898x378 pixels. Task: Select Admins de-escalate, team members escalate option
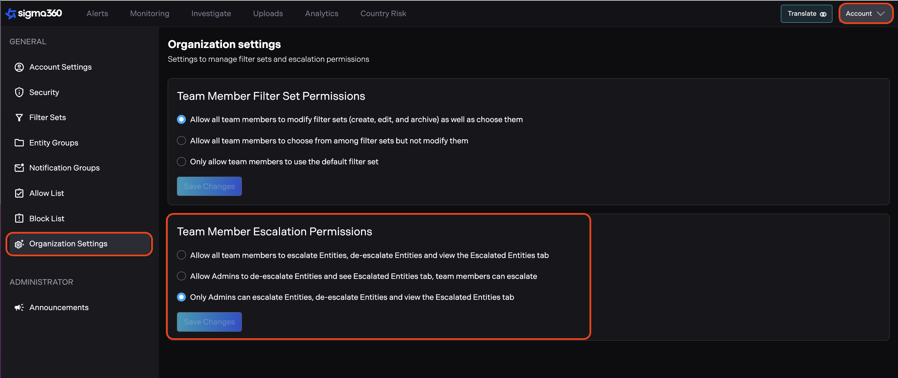[181, 276]
